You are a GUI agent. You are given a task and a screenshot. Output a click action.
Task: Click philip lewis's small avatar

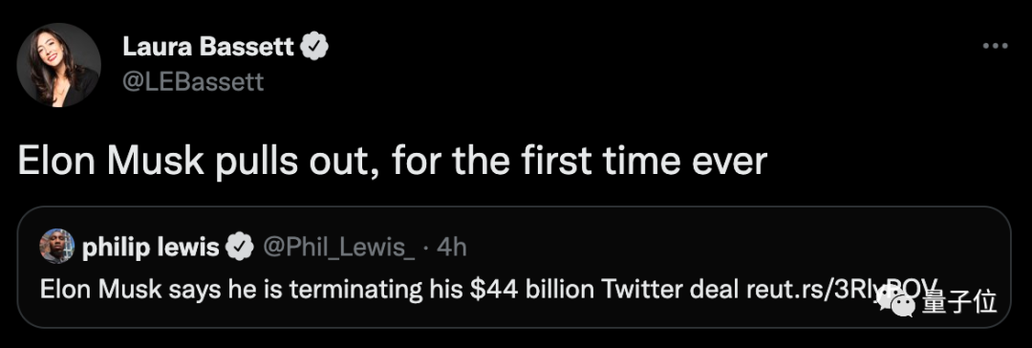(x=56, y=248)
